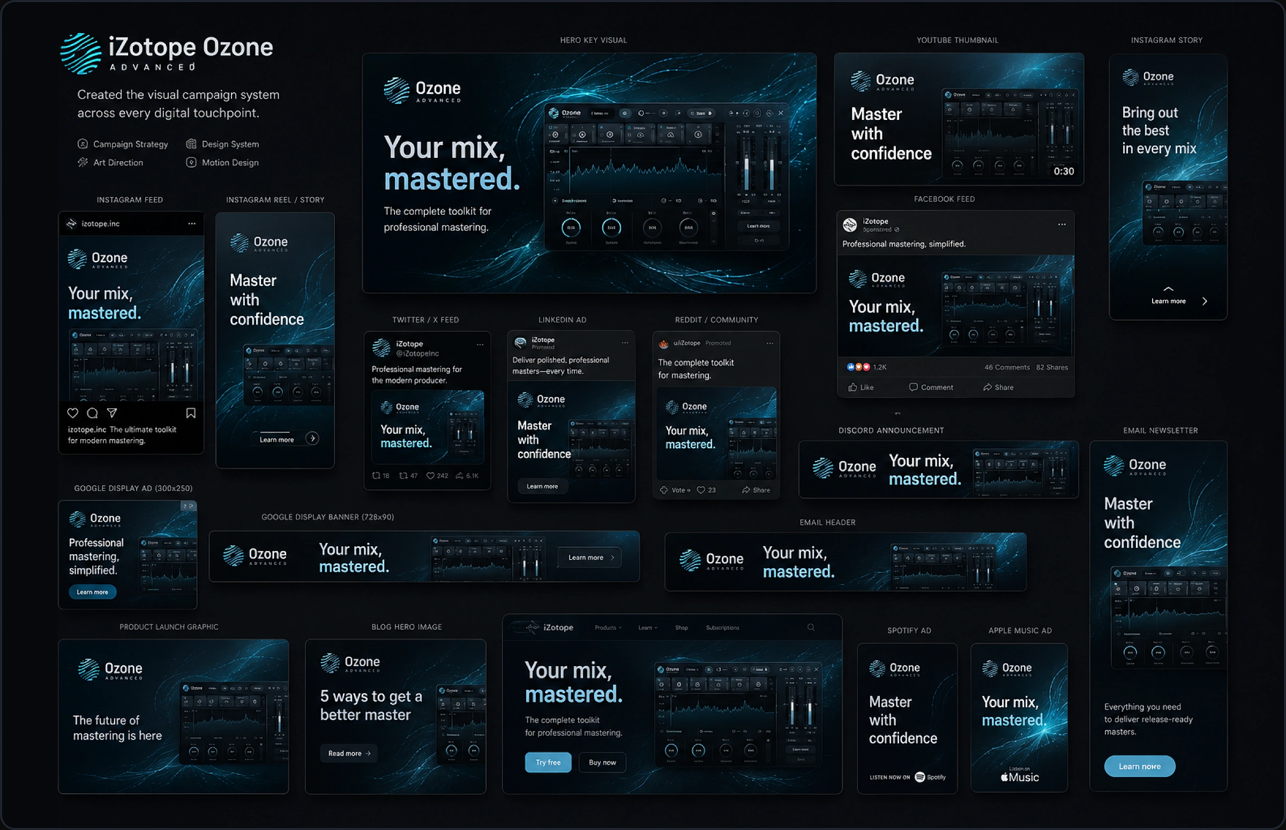This screenshot has width=1286, height=830.
Task: Click the Discord Announcement banner thumbnail
Action: (938, 470)
